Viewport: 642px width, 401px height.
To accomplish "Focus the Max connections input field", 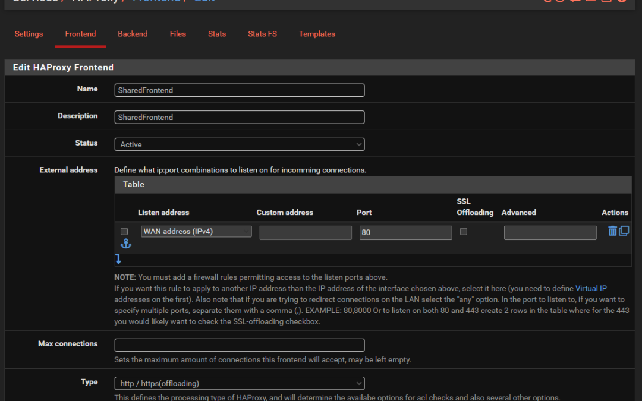I will (x=240, y=345).
